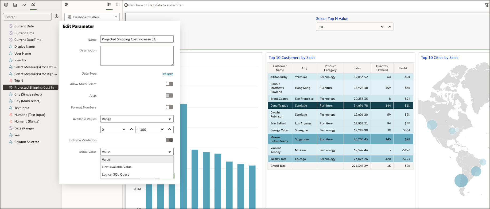
Task: Open the Data panel database icon
Action: point(6,5)
